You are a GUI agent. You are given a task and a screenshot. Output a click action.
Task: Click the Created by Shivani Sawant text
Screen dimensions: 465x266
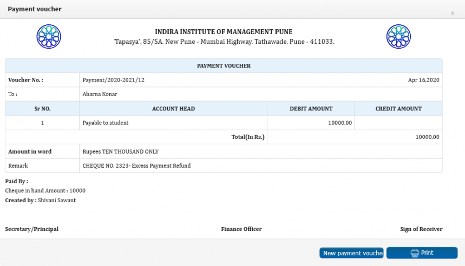pyautogui.click(x=41, y=201)
